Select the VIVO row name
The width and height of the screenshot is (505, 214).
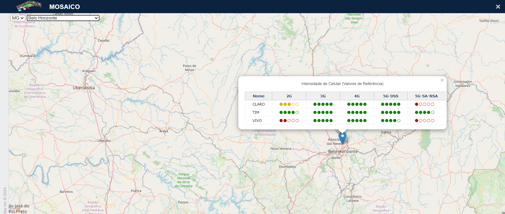click(257, 121)
